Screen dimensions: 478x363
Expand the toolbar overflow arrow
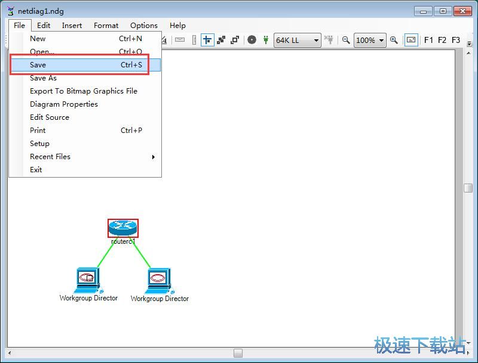(469, 44)
